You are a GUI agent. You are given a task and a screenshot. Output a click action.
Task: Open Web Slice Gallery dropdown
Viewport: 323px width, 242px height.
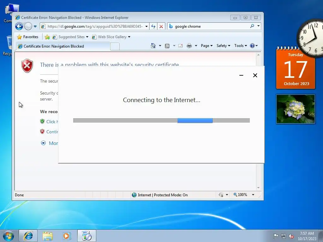[x=111, y=37]
